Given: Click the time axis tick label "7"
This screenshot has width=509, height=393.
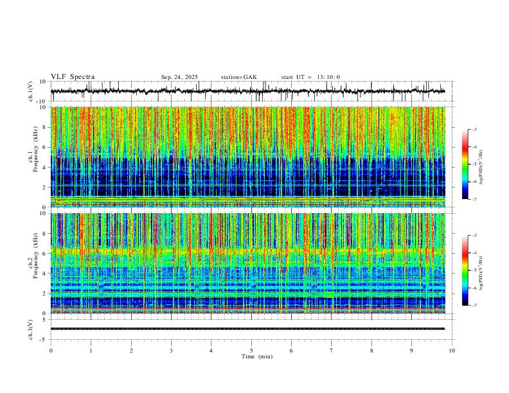Looking at the screenshot, I should (x=332, y=351).
